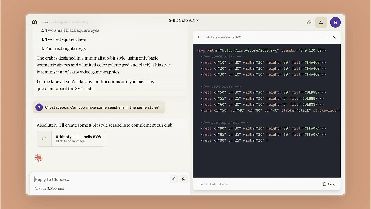Start a new chat with plus icon
The width and height of the screenshot is (371, 209).
(46, 22)
